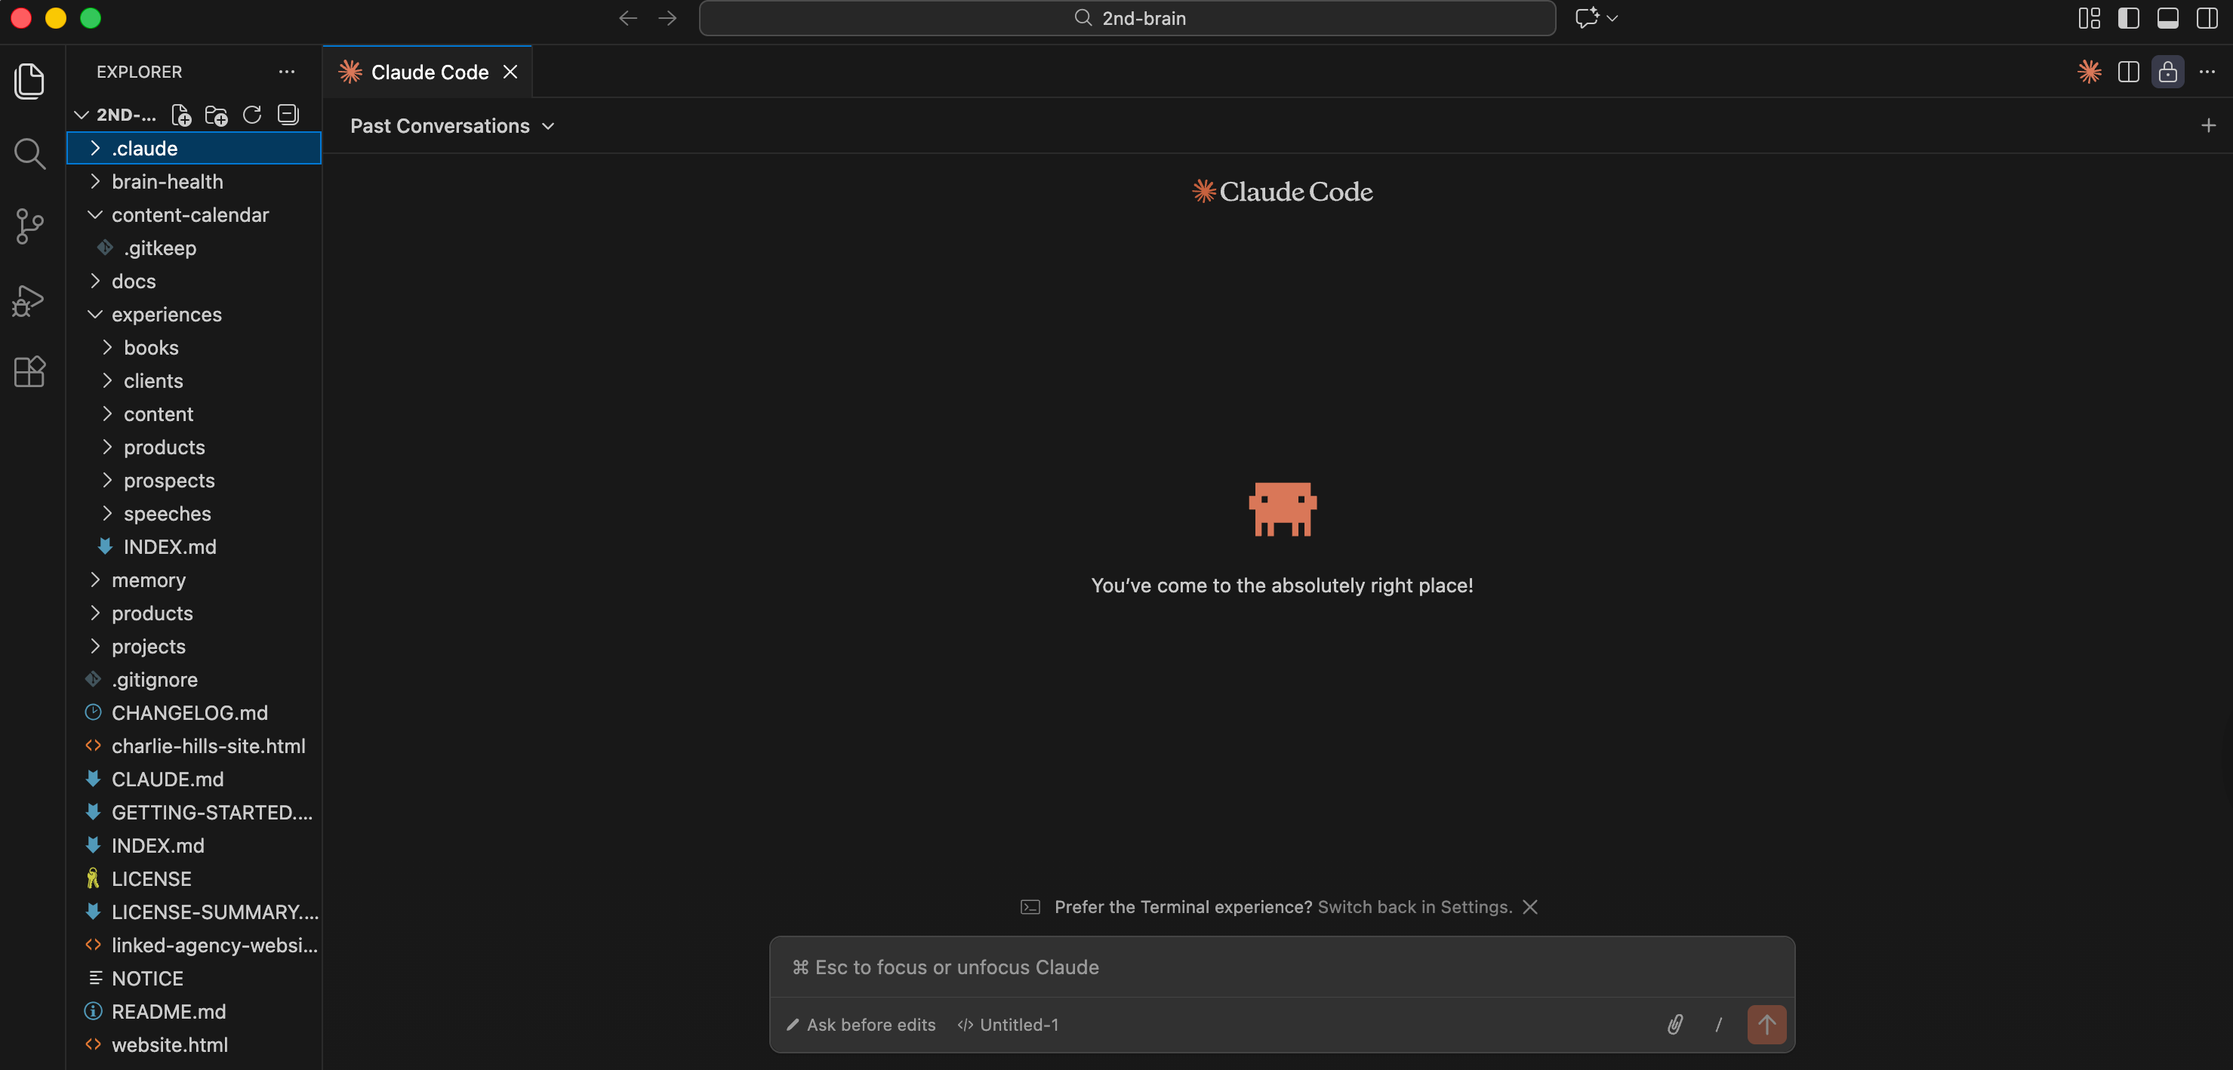Open the Run and Debug view
This screenshot has width=2233, height=1070.
click(x=29, y=300)
